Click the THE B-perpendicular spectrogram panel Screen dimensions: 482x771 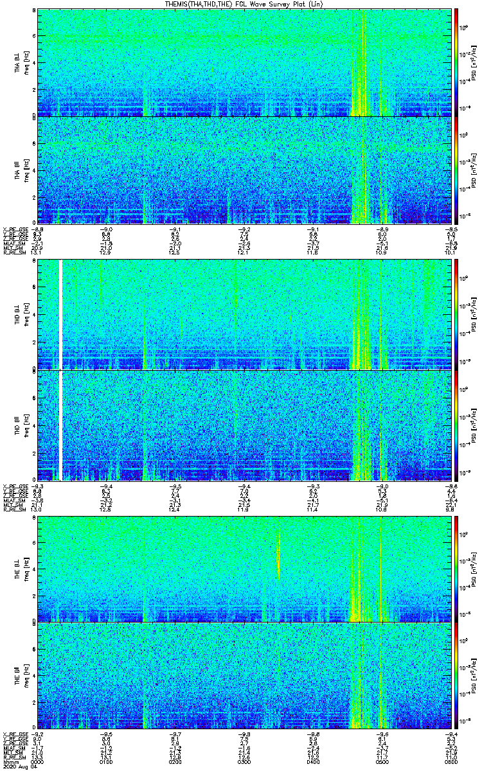tap(244, 569)
